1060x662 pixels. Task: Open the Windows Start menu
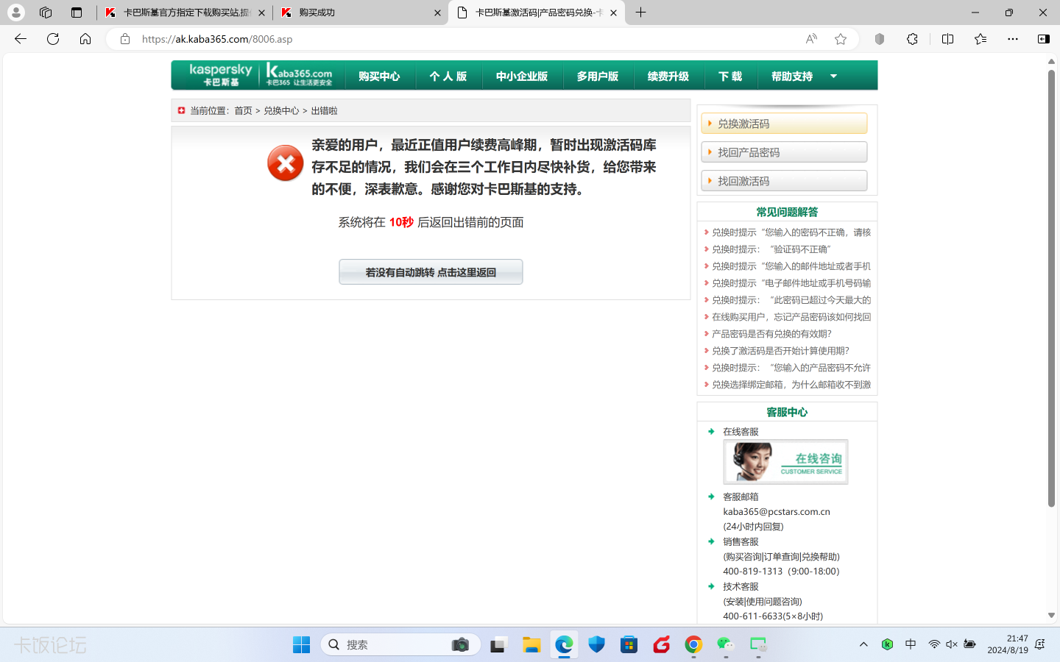tap(301, 645)
